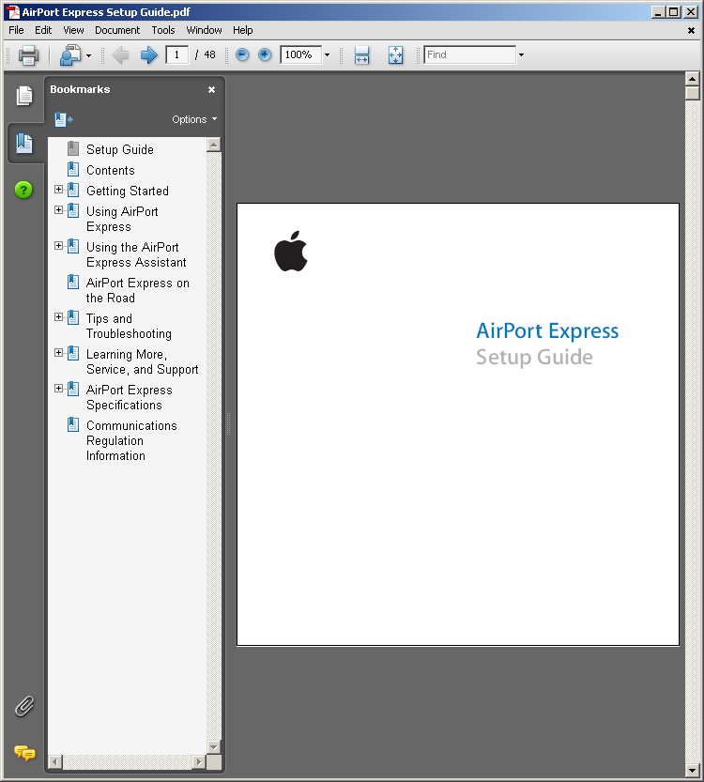Image resolution: width=704 pixels, height=782 pixels.
Task: Click Communications Regulation Information bookmark icon
Action: click(x=73, y=424)
